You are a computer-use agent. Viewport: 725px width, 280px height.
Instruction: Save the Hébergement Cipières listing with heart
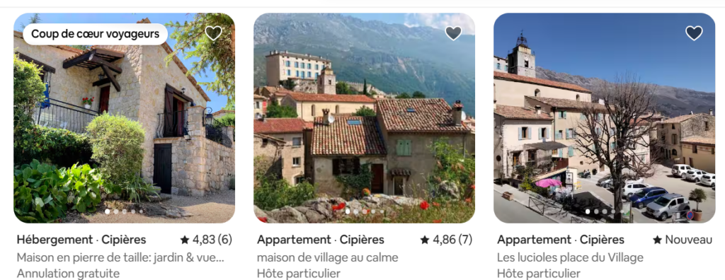coord(213,33)
